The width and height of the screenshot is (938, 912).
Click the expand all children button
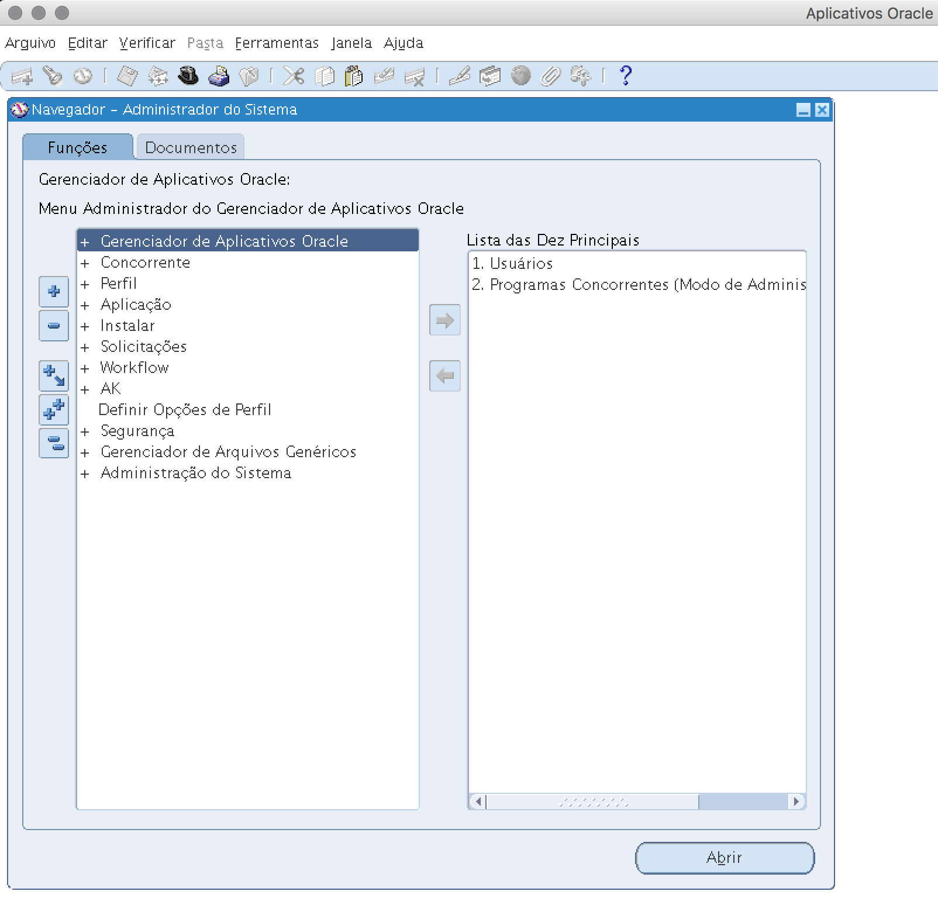54,375
